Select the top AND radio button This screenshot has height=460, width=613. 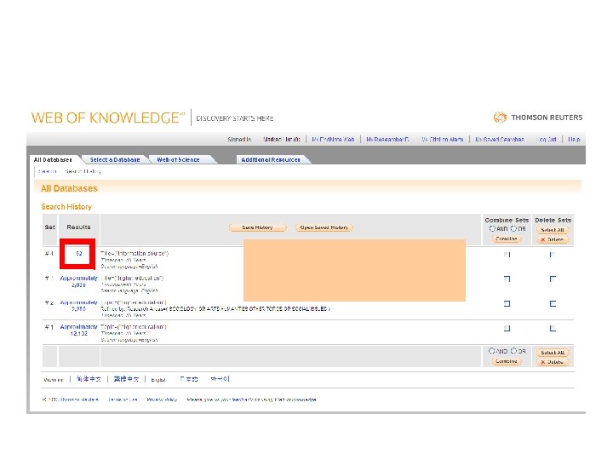(492, 228)
